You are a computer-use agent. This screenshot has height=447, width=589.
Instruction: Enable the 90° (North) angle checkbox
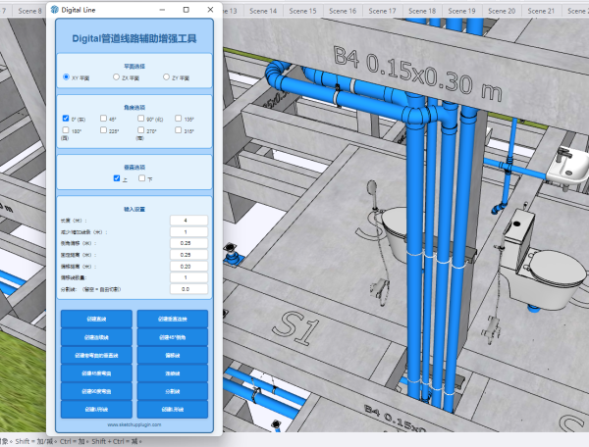(140, 118)
